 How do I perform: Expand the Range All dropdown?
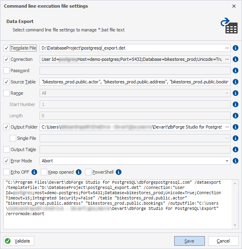[x=227, y=93]
